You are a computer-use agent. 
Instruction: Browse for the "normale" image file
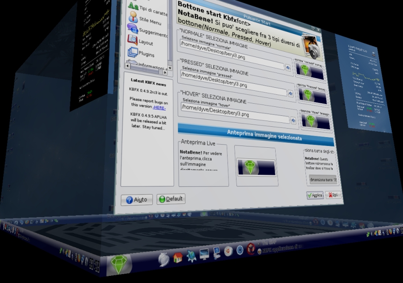(288, 68)
